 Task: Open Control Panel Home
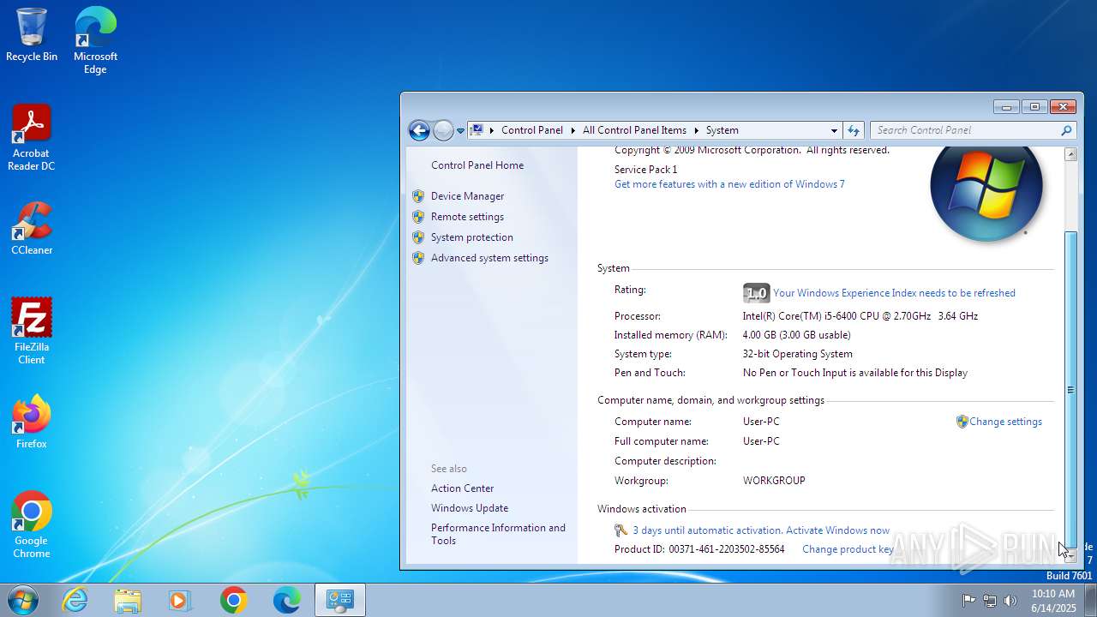point(477,165)
